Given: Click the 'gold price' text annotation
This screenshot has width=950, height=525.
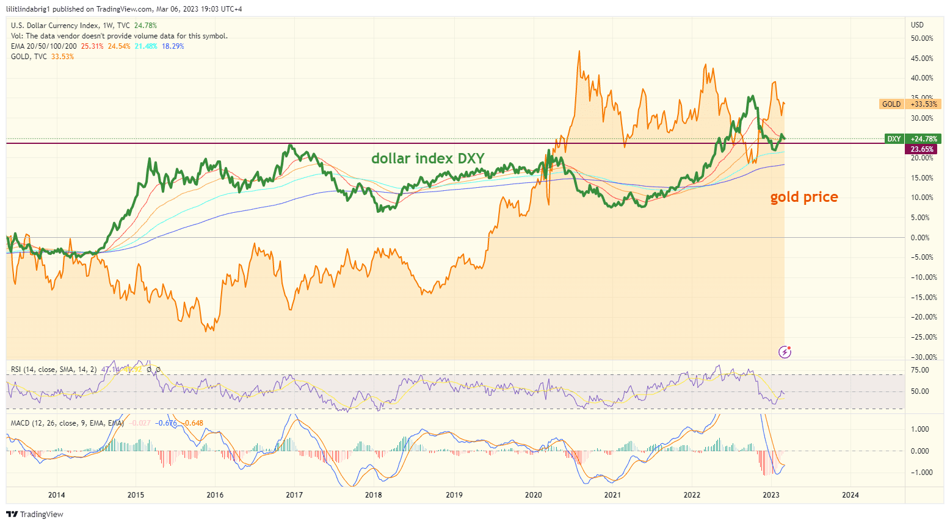Looking at the screenshot, I should [803, 197].
